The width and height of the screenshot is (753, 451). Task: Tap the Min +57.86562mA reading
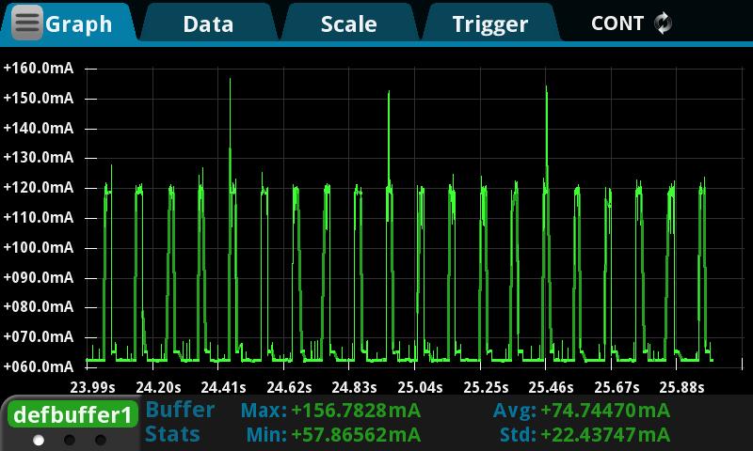[x=333, y=435]
